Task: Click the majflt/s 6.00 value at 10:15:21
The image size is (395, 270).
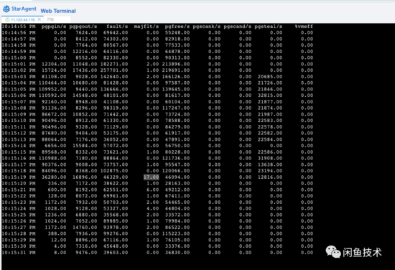Action: coord(153,190)
